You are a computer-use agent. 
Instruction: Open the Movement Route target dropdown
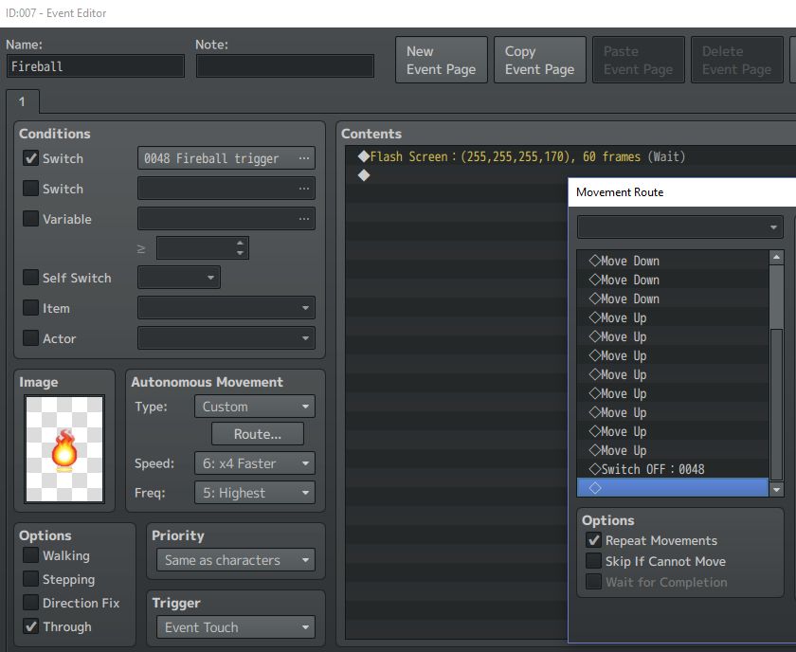680,227
